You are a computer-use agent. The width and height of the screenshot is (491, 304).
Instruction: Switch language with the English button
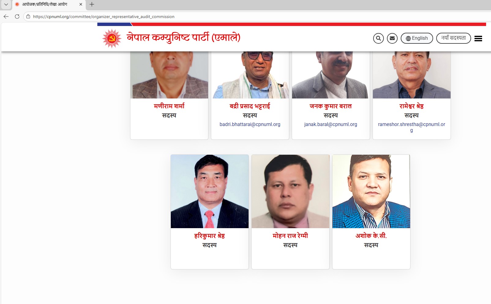click(417, 38)
